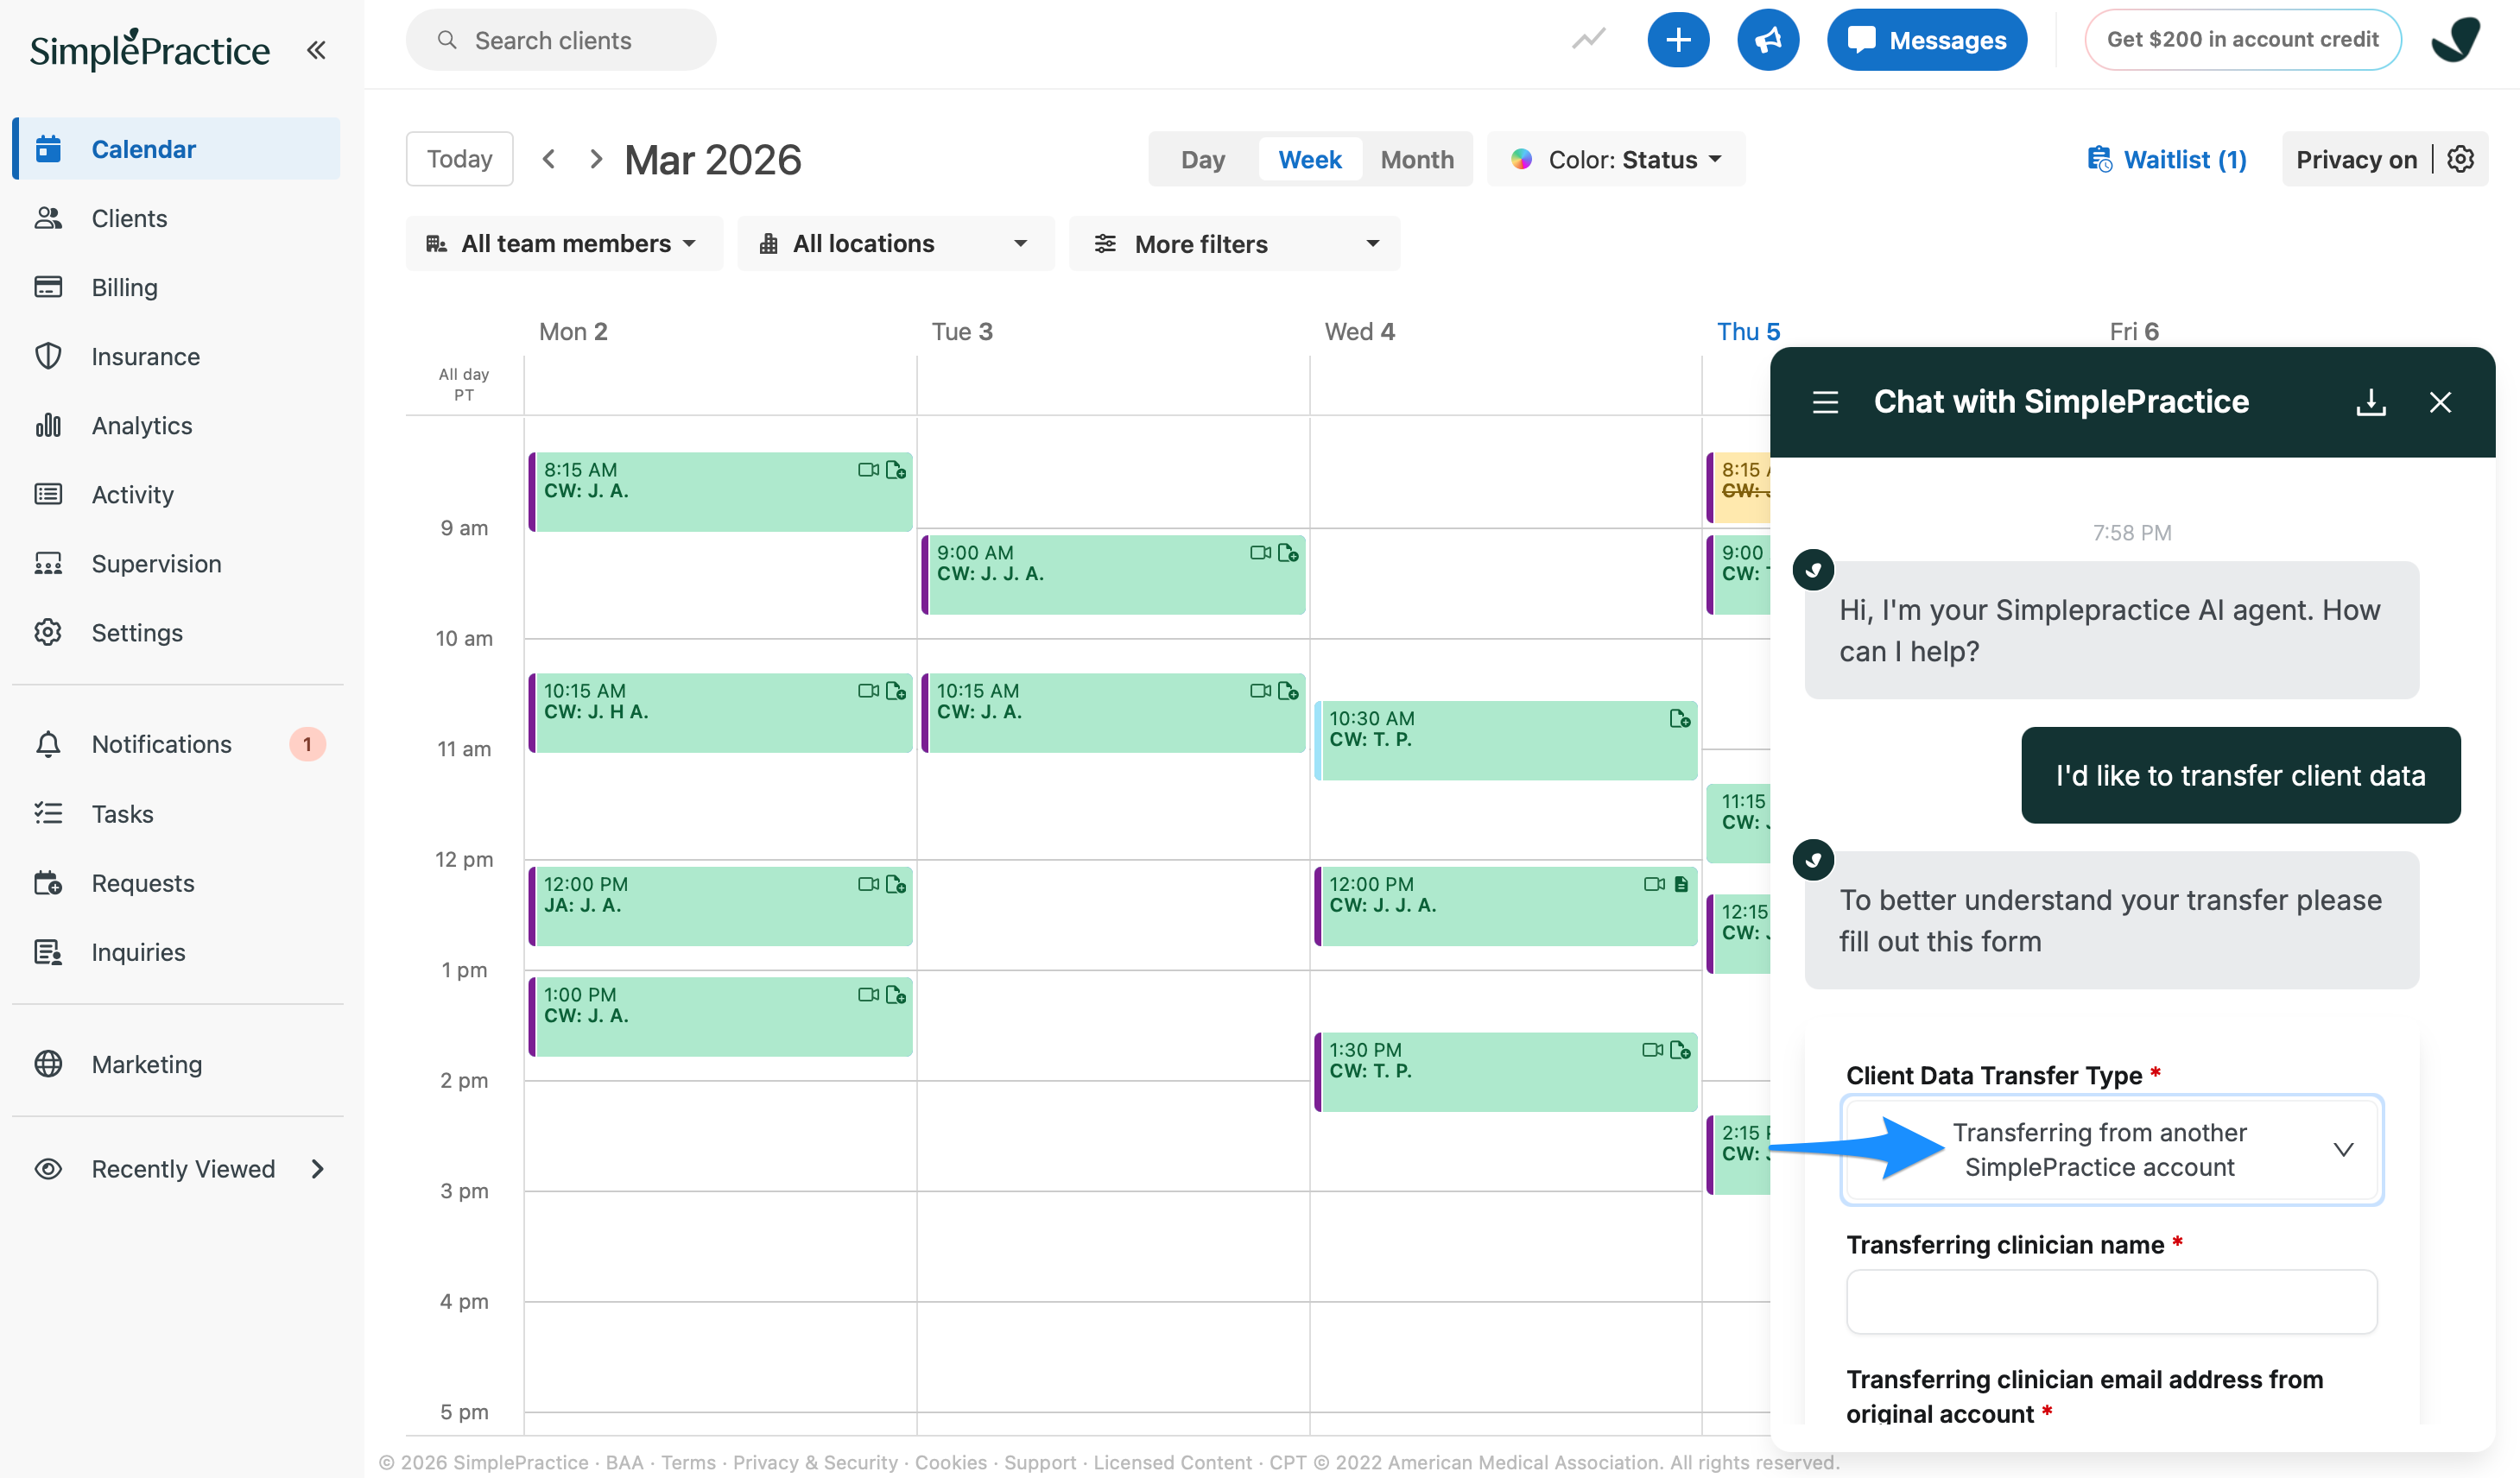
Task: Download the chat transcript
Action: (x=2370, y=402)
